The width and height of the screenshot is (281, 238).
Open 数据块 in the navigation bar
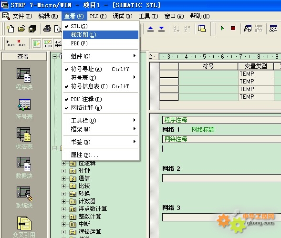click(24, 168)
